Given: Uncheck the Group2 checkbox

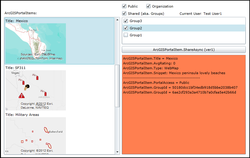Looking at the screenshot, I should [126, 28].
